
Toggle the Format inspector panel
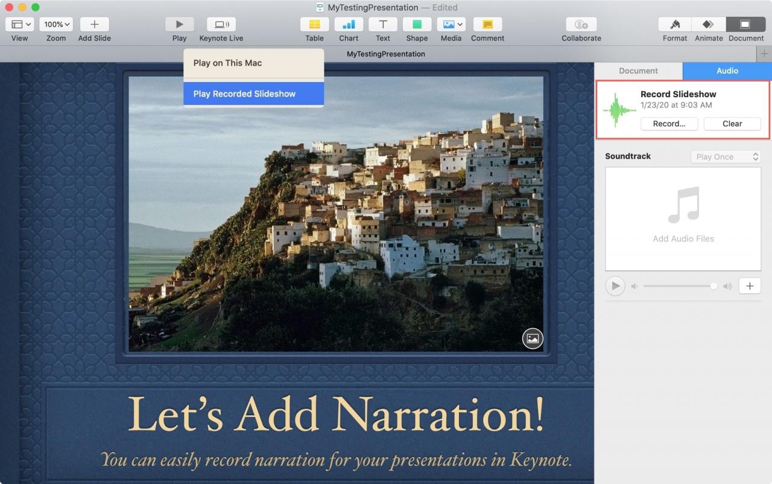tap(675, 24)
